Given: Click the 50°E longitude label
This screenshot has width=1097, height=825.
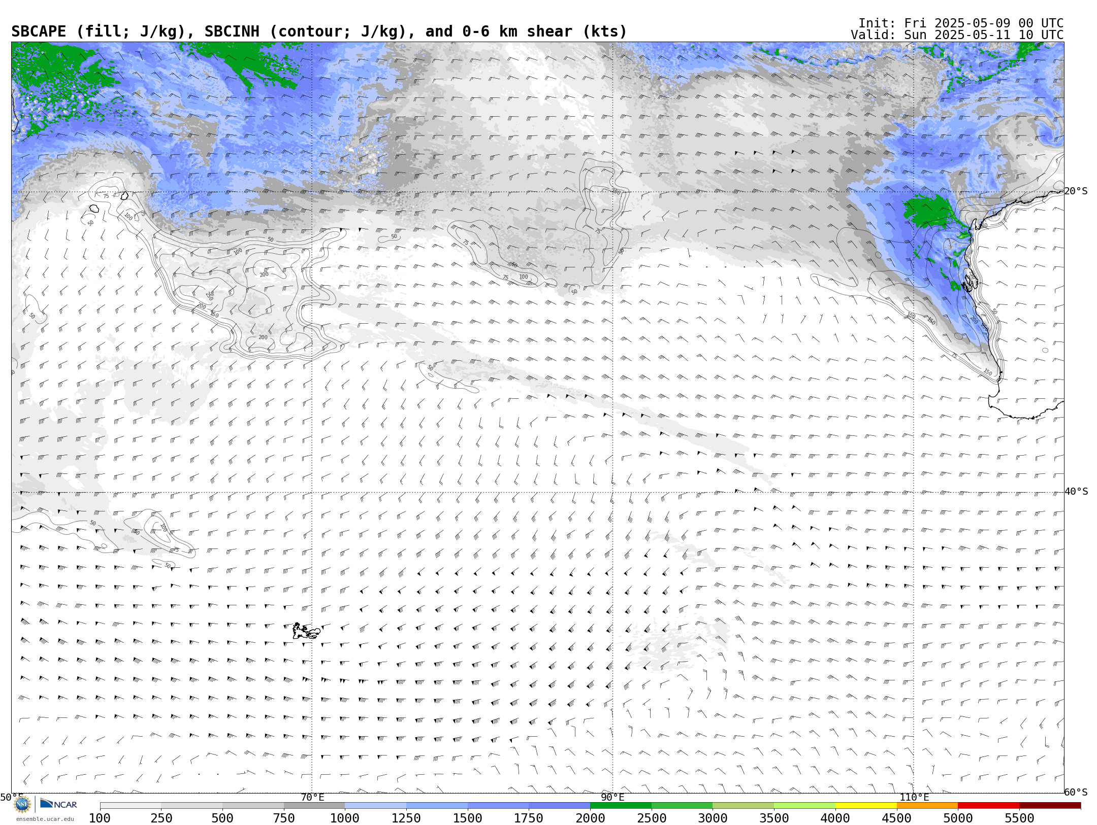Looking at the screenshot, I should pos(12,797).
